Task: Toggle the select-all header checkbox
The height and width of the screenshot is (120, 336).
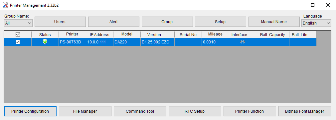Action: tap(18, 34)
